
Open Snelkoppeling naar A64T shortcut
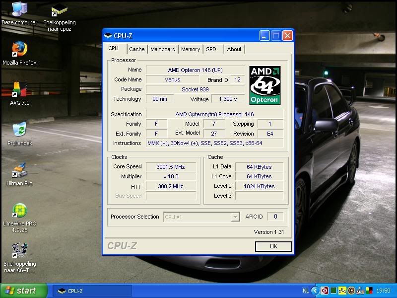[x=19, y=258]
